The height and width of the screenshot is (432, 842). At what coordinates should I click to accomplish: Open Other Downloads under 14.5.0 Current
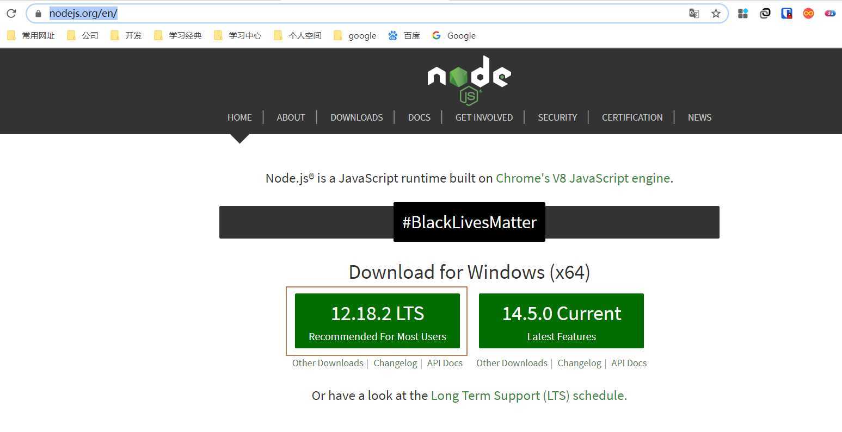512,363
